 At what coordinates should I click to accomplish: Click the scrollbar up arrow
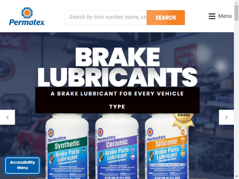[236, 2]
